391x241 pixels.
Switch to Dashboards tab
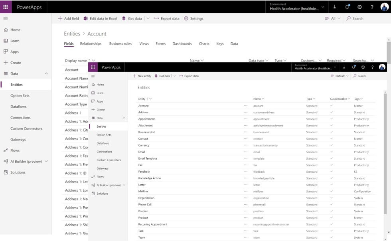pyautogui.click(x=182, y=43)
